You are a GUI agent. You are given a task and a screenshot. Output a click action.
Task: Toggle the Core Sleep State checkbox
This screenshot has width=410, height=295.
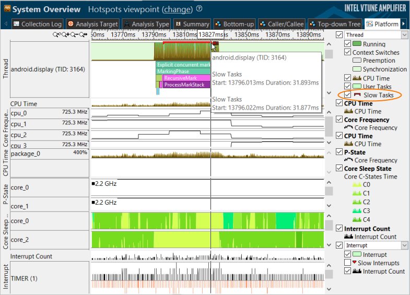point(339,168)
